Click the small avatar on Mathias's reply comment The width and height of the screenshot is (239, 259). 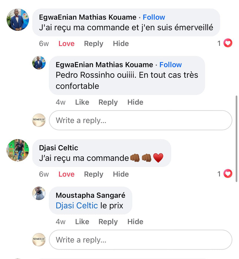coord(39,63)
